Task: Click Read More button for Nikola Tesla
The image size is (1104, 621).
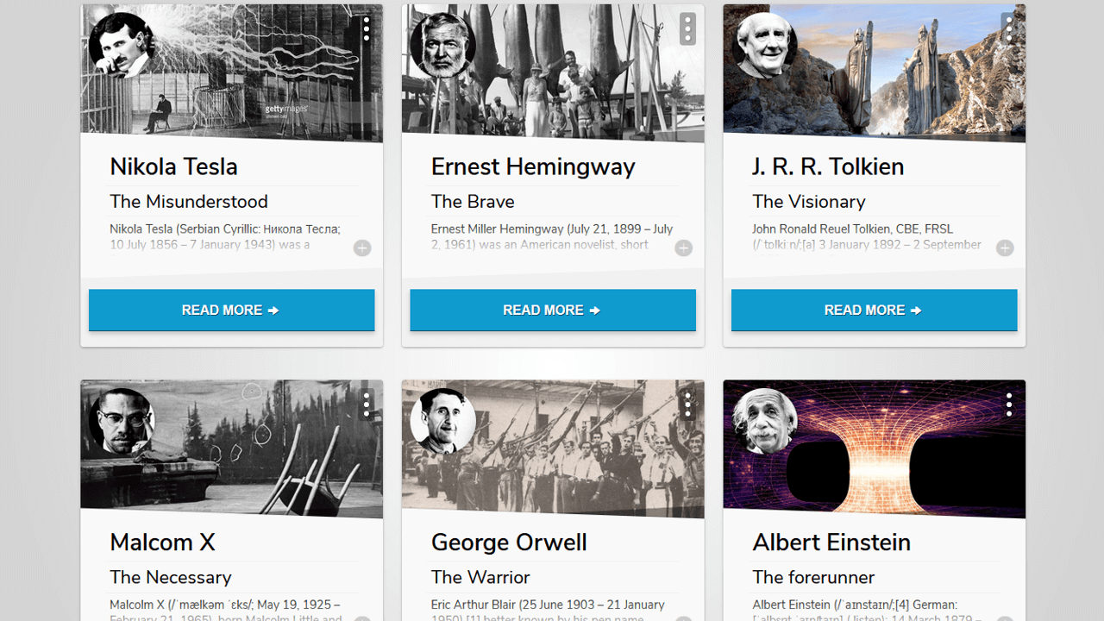Action: (x=231, y=310)
